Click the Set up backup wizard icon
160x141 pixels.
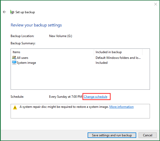tap(12, 12)
